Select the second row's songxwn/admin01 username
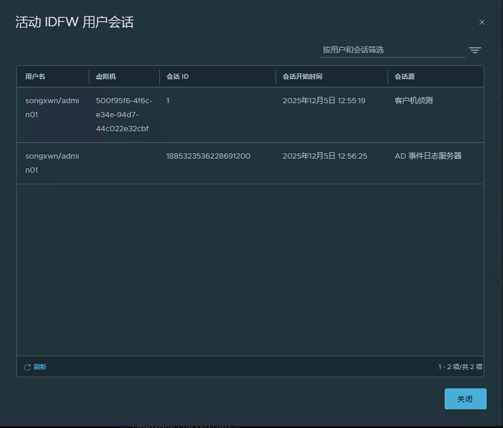 click(52, 163)
